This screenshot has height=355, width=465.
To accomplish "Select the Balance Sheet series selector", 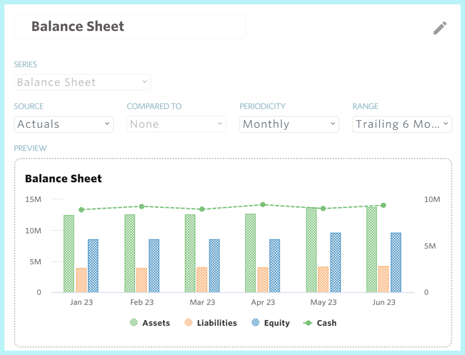I will (82, 82).
